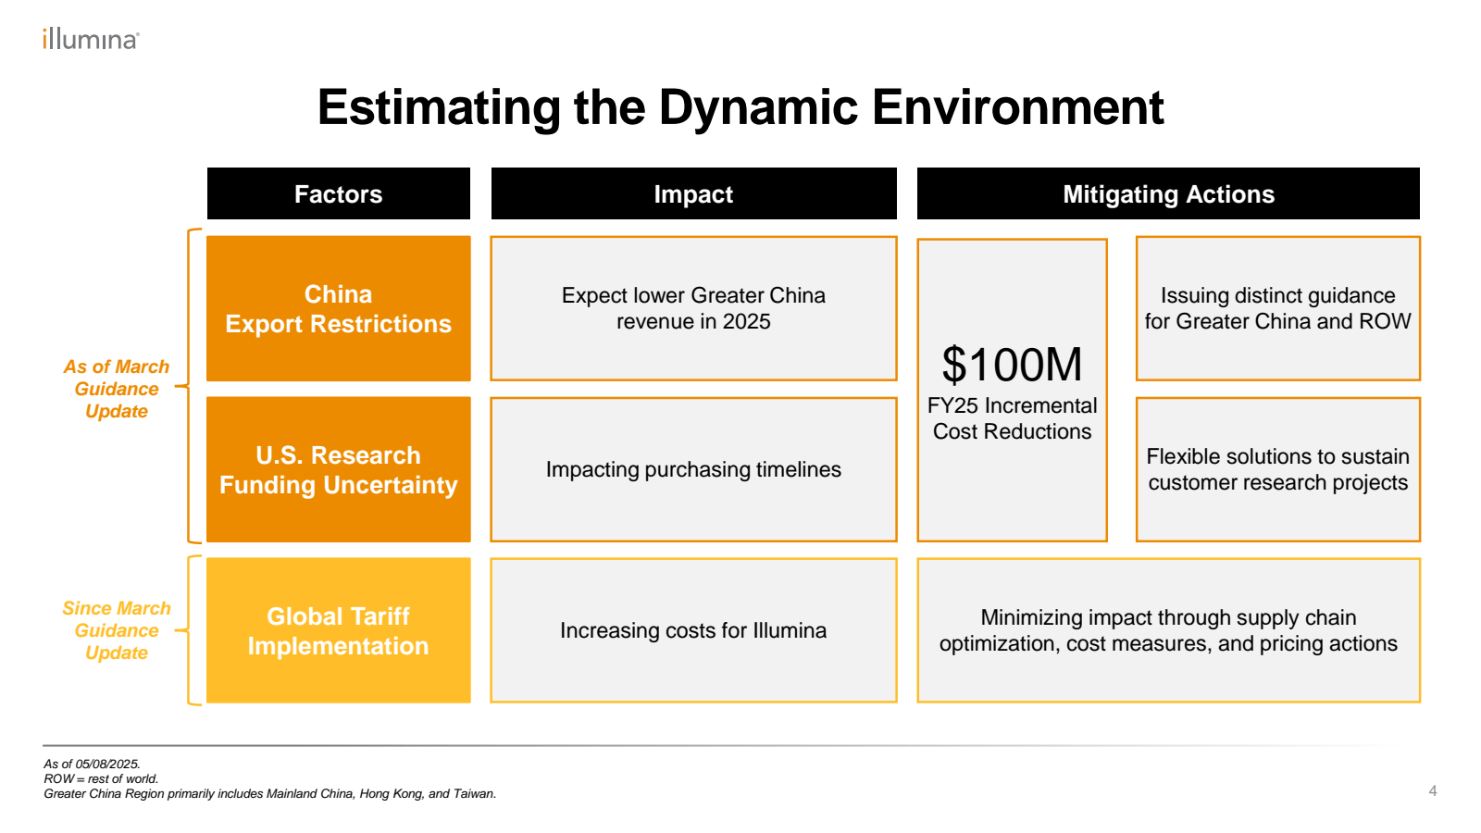Select the U.S. Research Funding Uncertainty box
This screenshot has width=1481, height=833.
click(338, 470)
